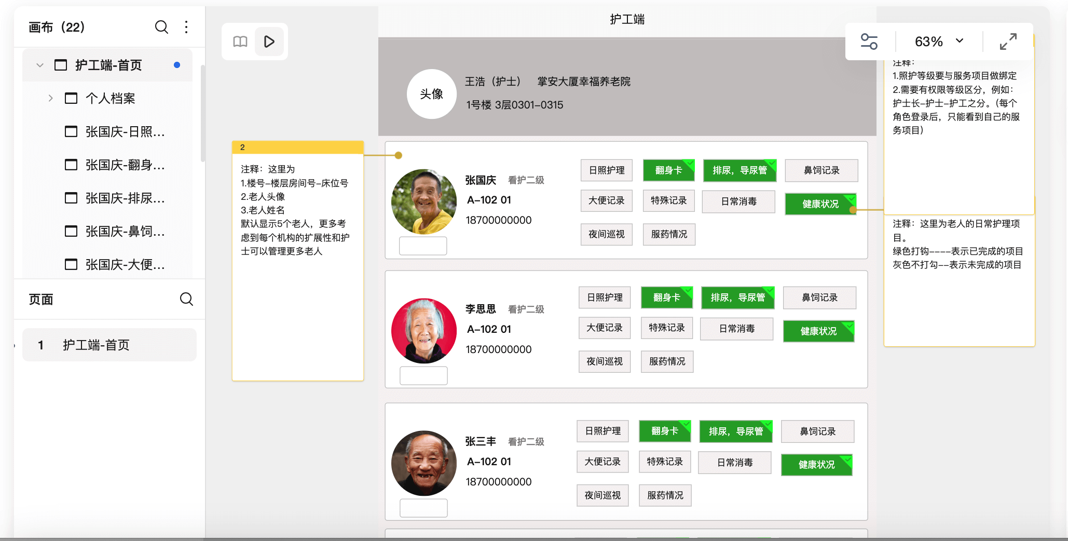Open the book preview mode icon

coord(240,42)
